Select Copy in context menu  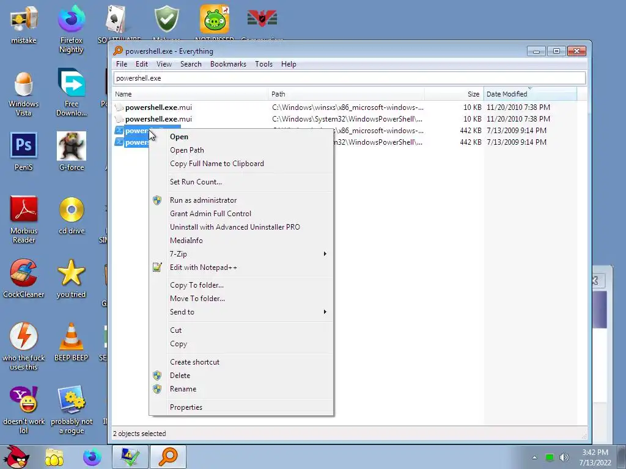coord(241,344)
